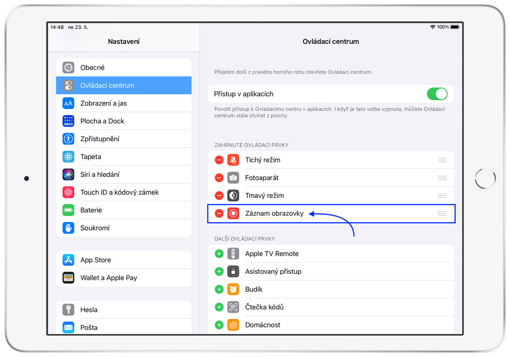Tap the App Store icon

(x=69, y=260)
